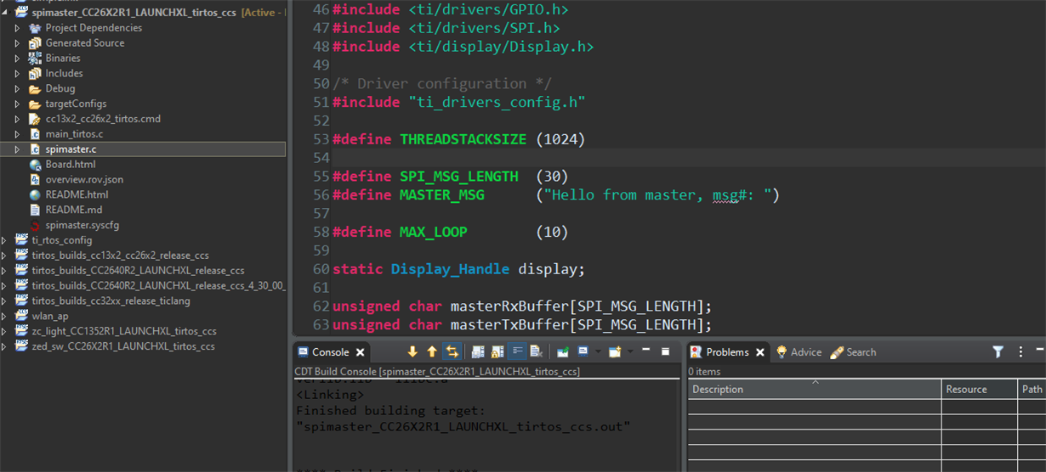Close the Problems tab
The width and height of the screenshot is (1046, 472).
[x=760, y=352]
